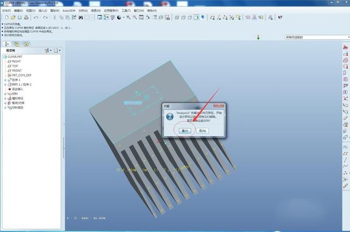Click the Repaint screen icon
The image size is (350, 232).
[x=100, y=17]
